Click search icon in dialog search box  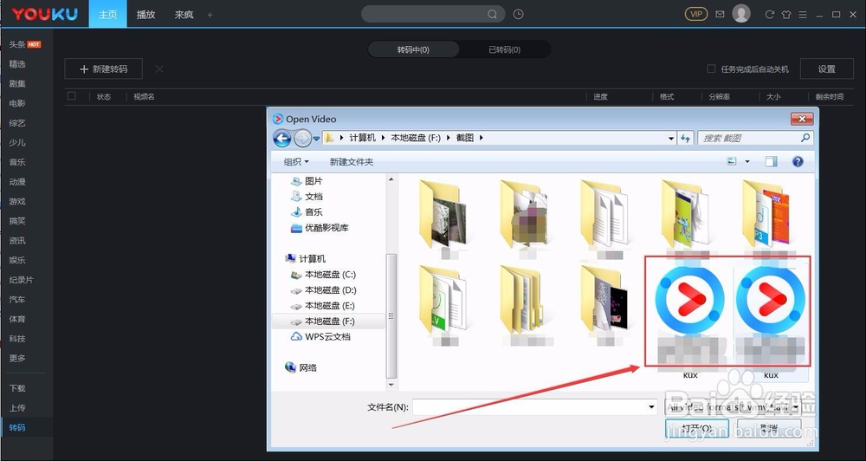coord(805,138)
